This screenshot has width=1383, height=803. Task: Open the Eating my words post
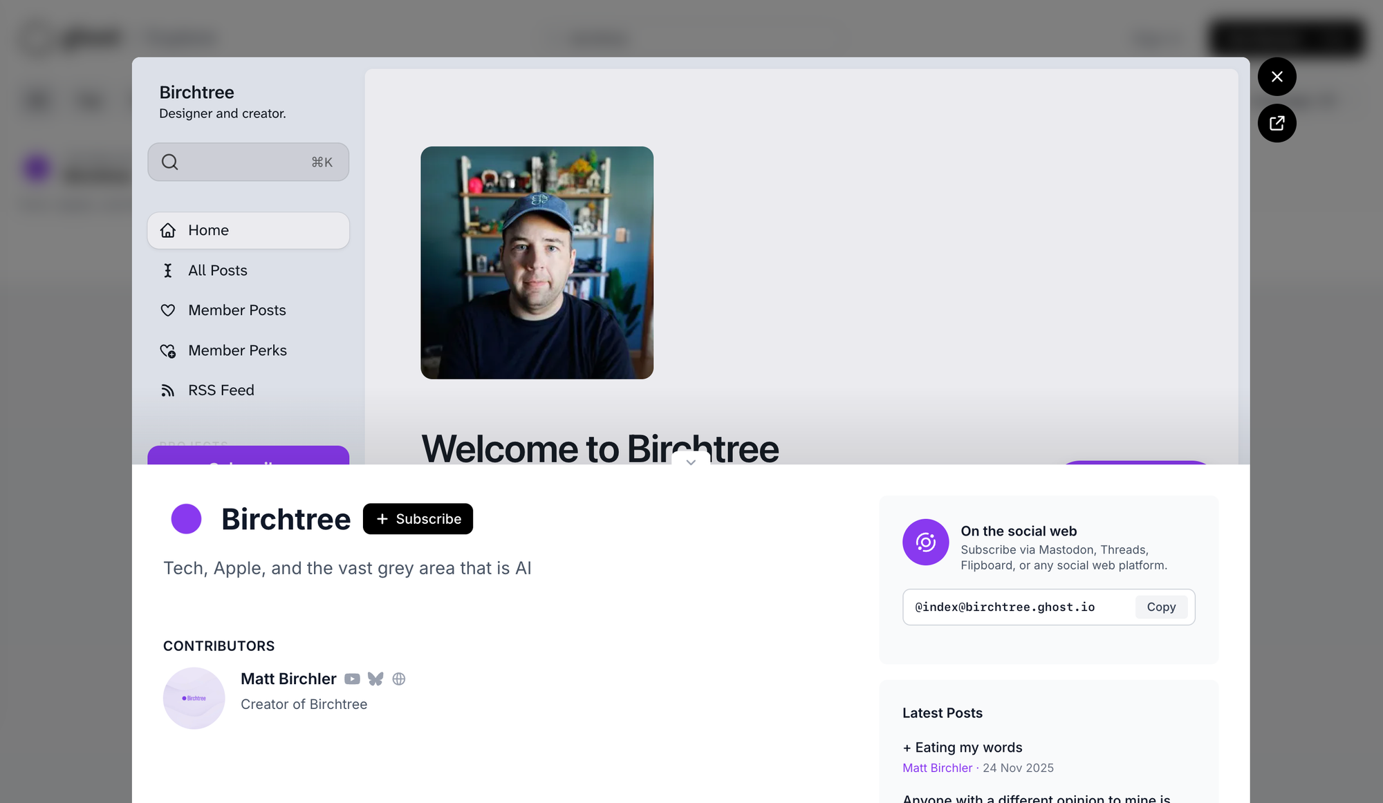coord(968,748)
